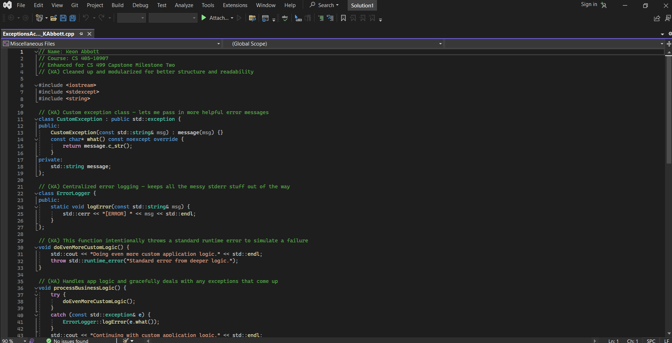Click the LF line ending indicator

(x=666, y=341)
